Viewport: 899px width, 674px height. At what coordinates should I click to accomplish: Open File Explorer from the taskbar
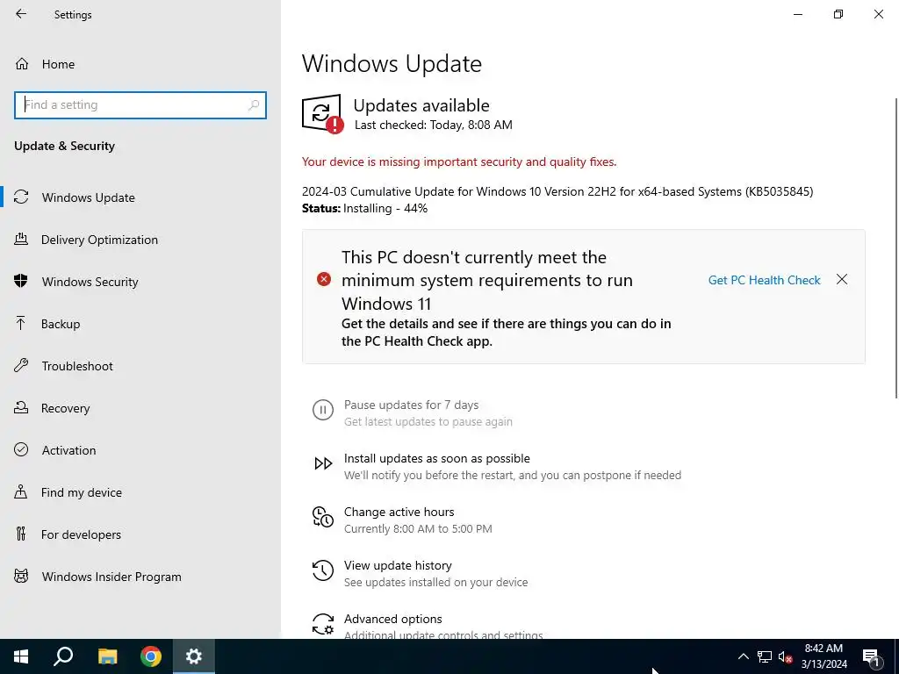107,656
